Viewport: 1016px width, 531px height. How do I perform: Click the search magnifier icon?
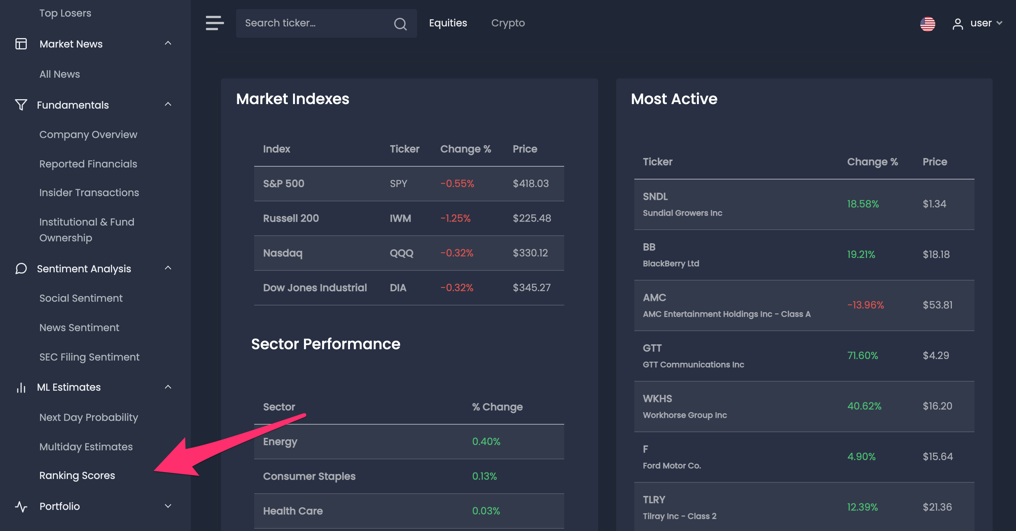[x=400, y=24]
